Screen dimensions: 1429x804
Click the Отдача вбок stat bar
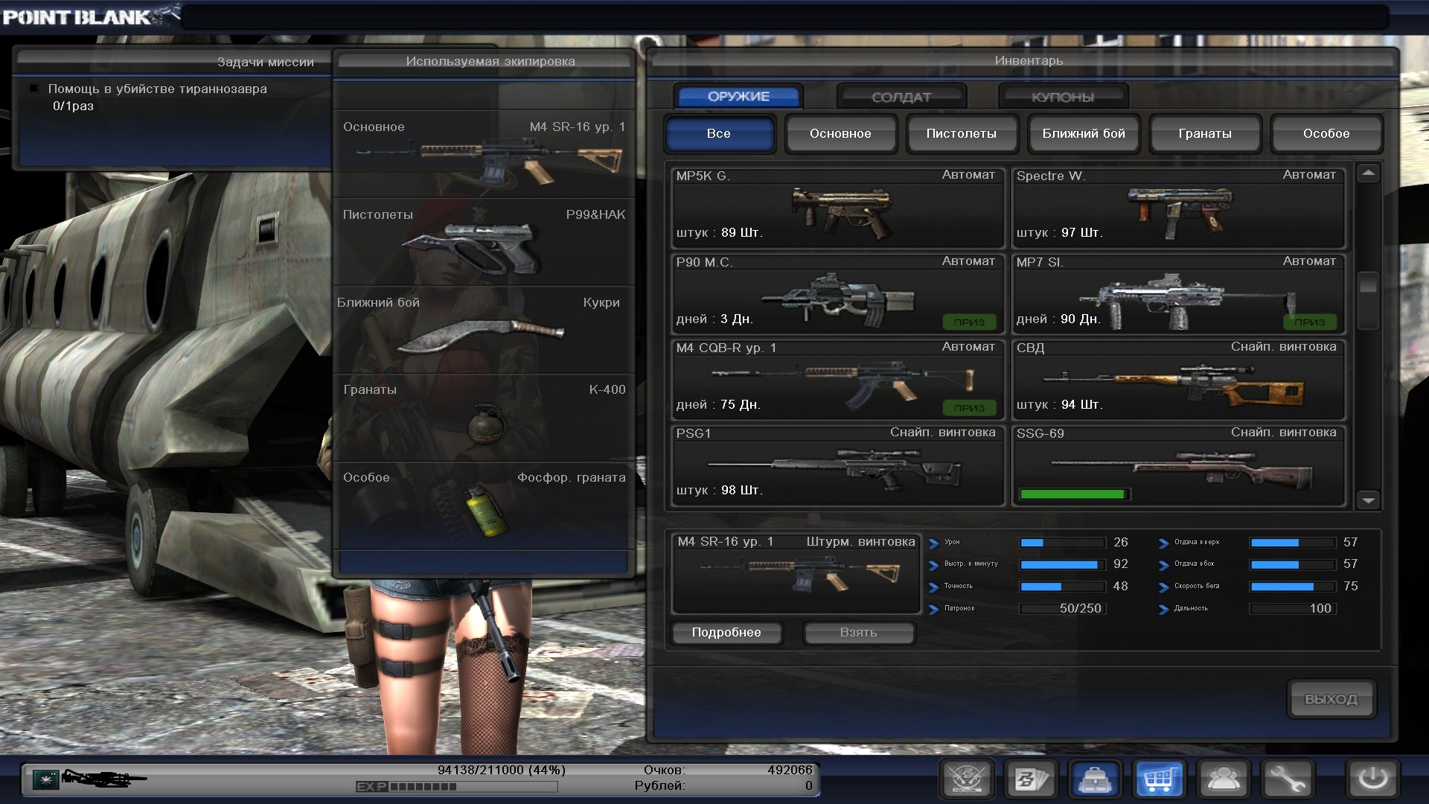coord(1294,564)
